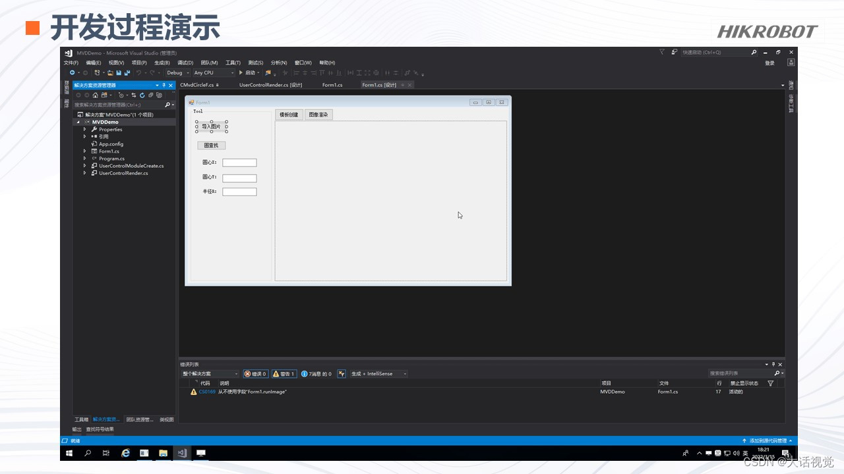Click the feedback icon beside Quick Launch

pyautogui.click(x=675, y=52)
